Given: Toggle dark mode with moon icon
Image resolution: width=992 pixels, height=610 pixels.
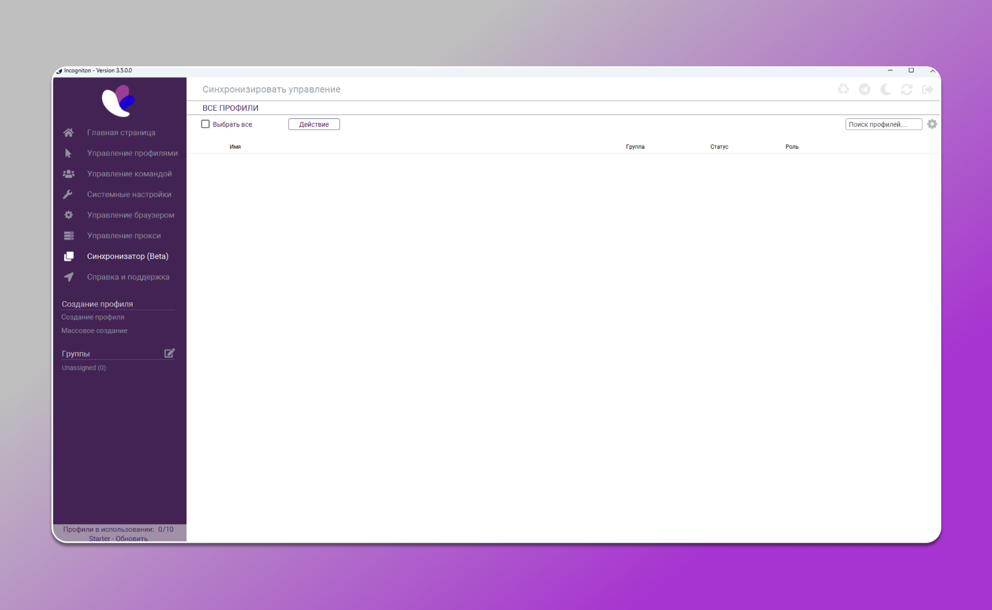Looking at the screenshot, I should click(885, 89).
